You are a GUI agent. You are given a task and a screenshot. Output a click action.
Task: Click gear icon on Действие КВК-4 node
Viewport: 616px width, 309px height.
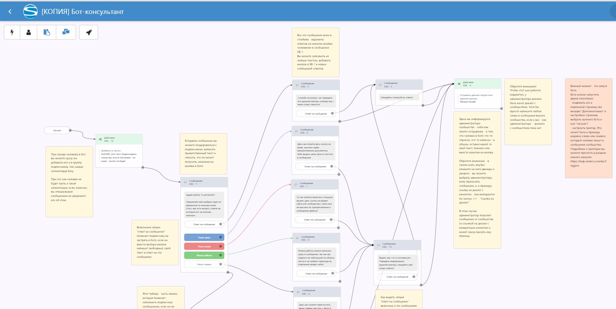tap(459, 84)
